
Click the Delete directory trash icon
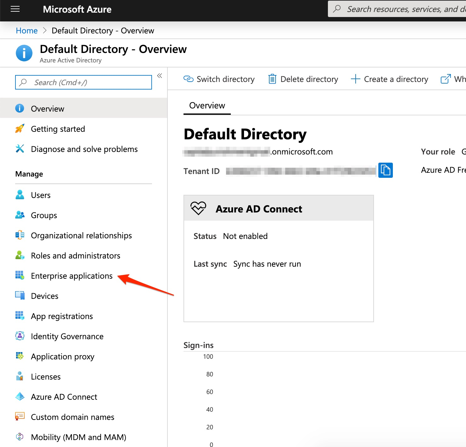(x=272, y=79)
